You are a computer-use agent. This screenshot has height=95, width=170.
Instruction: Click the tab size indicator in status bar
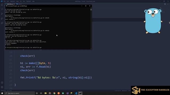coord(125,91)
